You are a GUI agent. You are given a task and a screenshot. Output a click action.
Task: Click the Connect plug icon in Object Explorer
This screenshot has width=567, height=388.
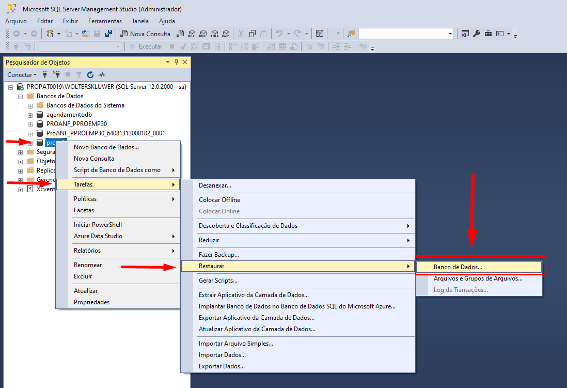tap(45, 74)
